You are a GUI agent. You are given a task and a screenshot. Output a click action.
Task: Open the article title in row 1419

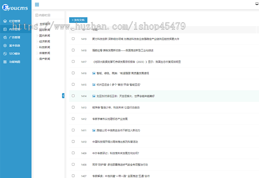pyautogui.click(x=136, y=39)
